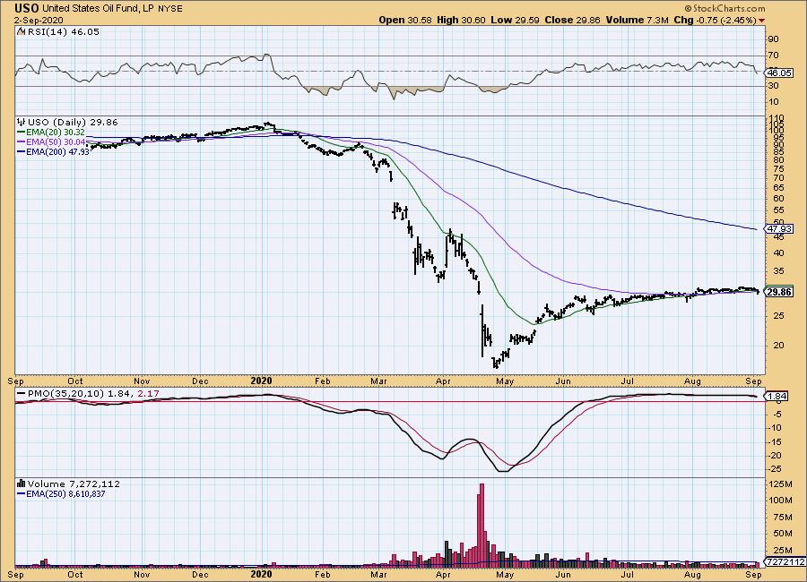Click the Jun label under price panel
This screenshot has width=807, height=582.
click(x=564, y=381)
